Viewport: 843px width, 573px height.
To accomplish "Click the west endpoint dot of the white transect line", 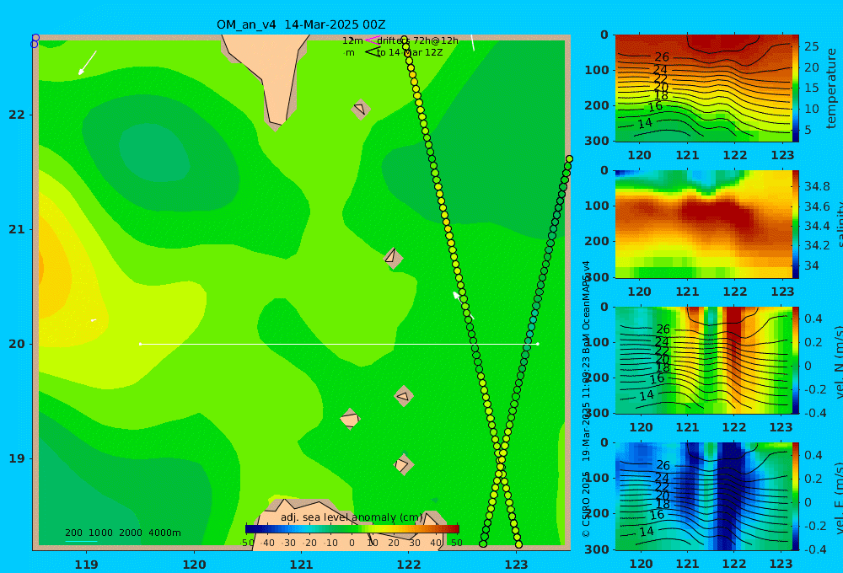I will (140, 344).
